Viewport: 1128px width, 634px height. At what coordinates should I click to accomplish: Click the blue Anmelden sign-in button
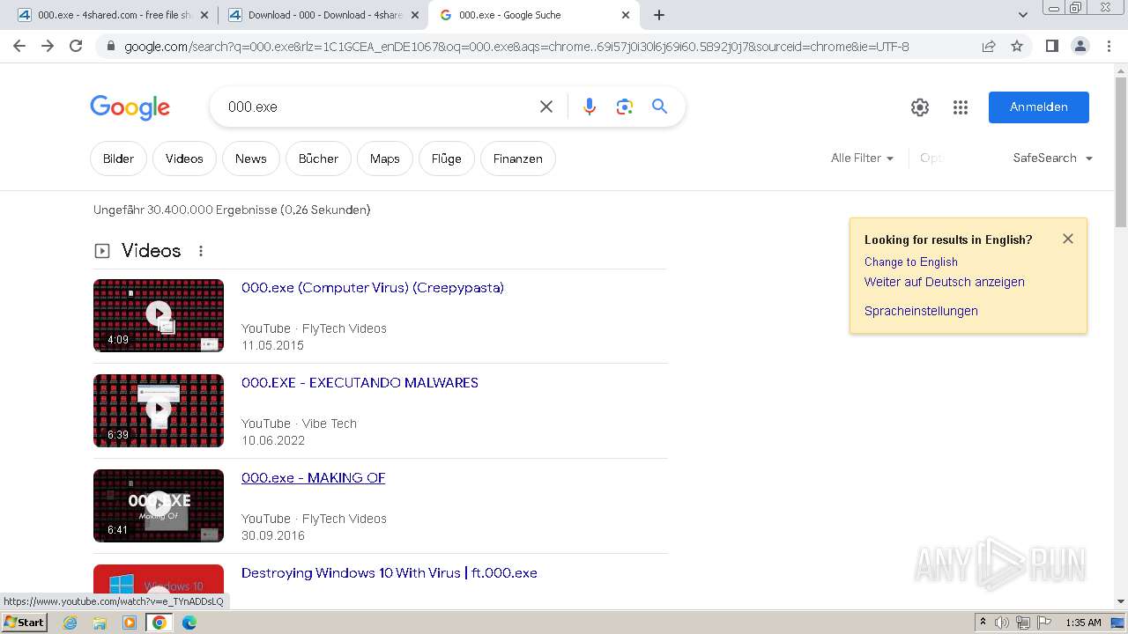[x=1039, y=107]
